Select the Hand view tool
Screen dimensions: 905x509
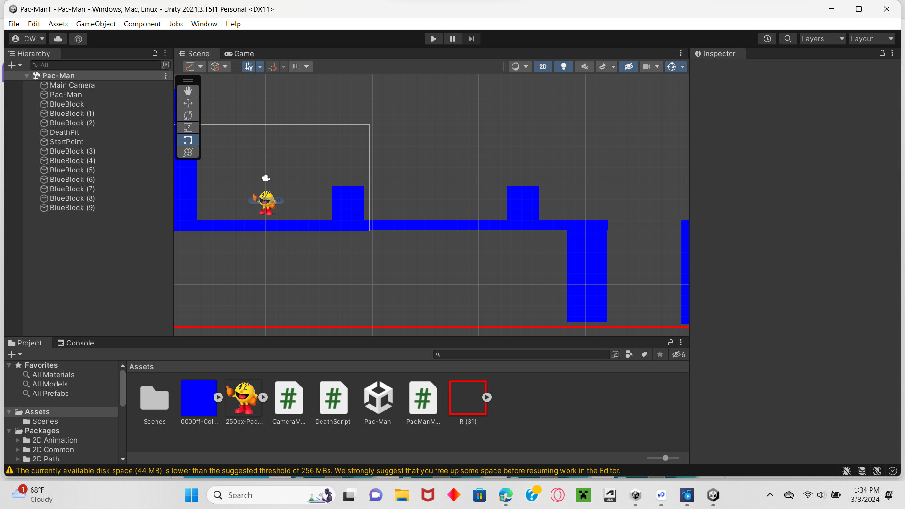tap(188, 90)
